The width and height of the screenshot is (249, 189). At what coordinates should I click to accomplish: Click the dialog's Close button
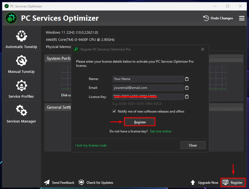[193, 145]
